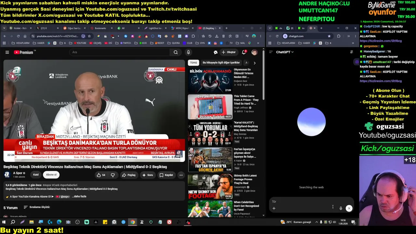Start YouTube voice search with the microphone
Screen dimensions: 416x234
(x=188, y=52)
